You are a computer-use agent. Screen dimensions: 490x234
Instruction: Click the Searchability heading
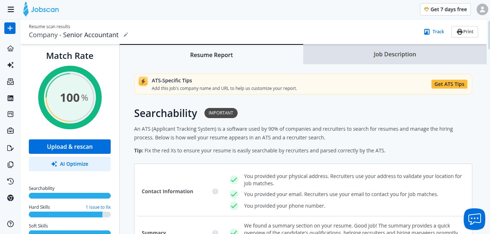click(x=165, y=113)
